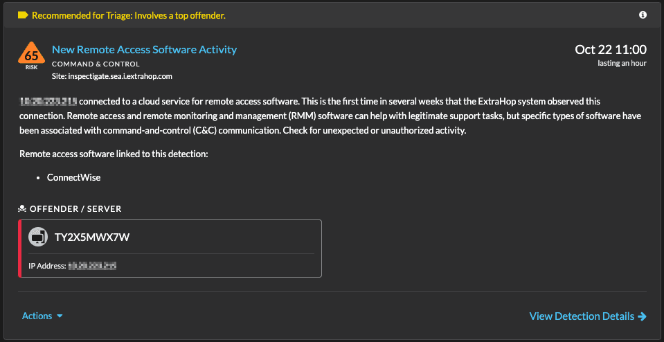This screenshot has height=342, width=664.
Task: Select the device name TY2X5MWX7W
Action: 92,237
